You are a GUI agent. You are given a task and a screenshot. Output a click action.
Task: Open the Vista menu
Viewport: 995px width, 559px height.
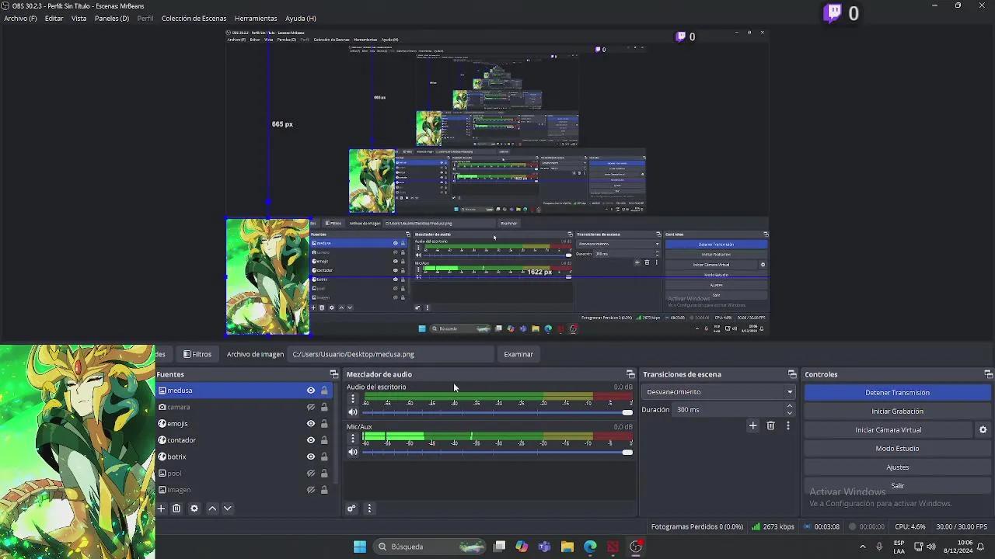(79, 19)
